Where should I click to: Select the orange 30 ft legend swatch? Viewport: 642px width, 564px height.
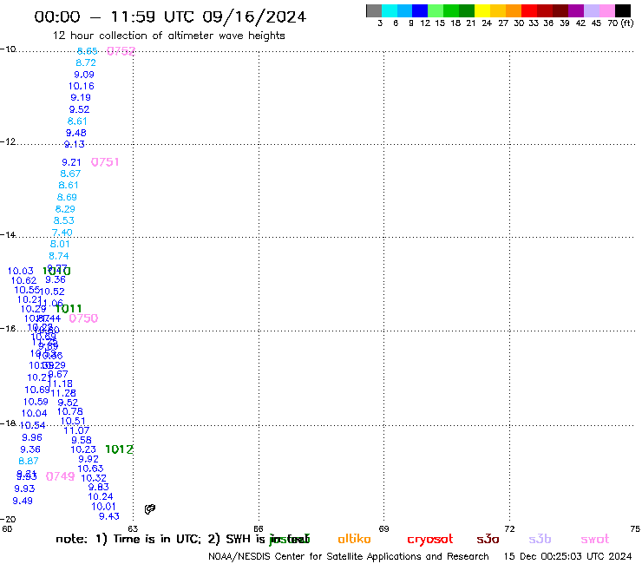click(514, 10)
